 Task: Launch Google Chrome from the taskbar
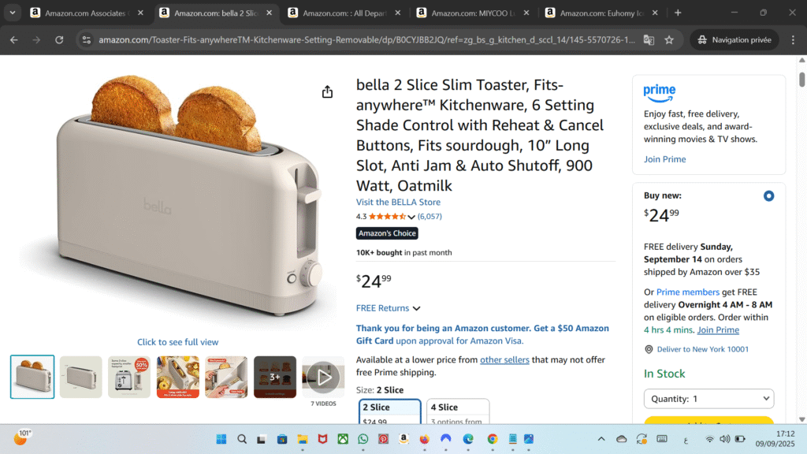(x=493, y=439)
